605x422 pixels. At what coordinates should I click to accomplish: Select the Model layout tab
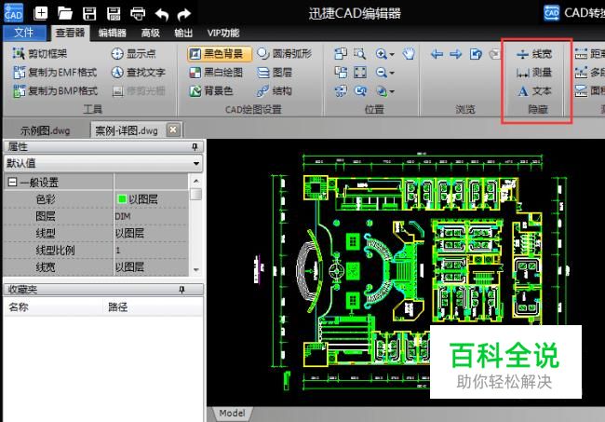[233, 413]
